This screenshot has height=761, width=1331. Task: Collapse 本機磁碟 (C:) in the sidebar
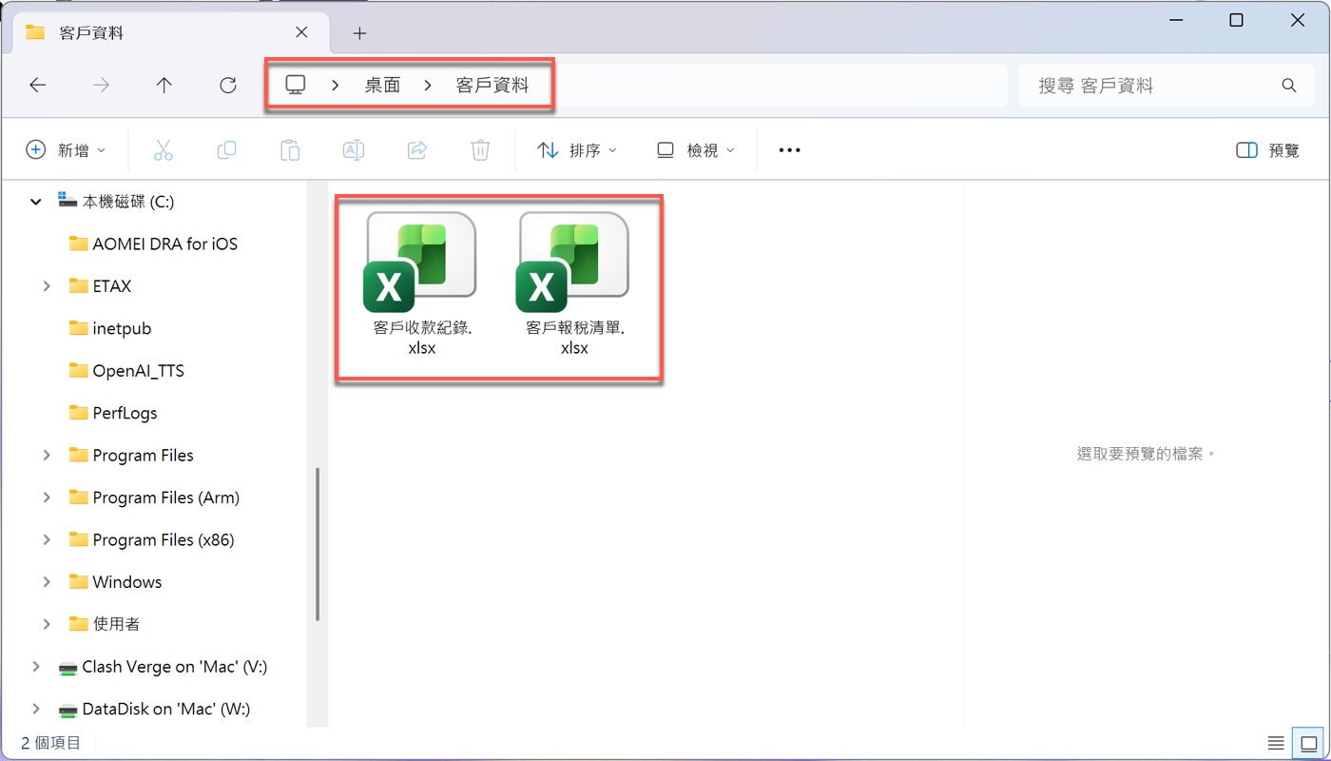[x=35, y=201]
